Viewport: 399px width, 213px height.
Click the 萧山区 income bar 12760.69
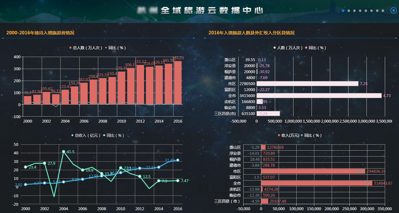coord(263,147)
